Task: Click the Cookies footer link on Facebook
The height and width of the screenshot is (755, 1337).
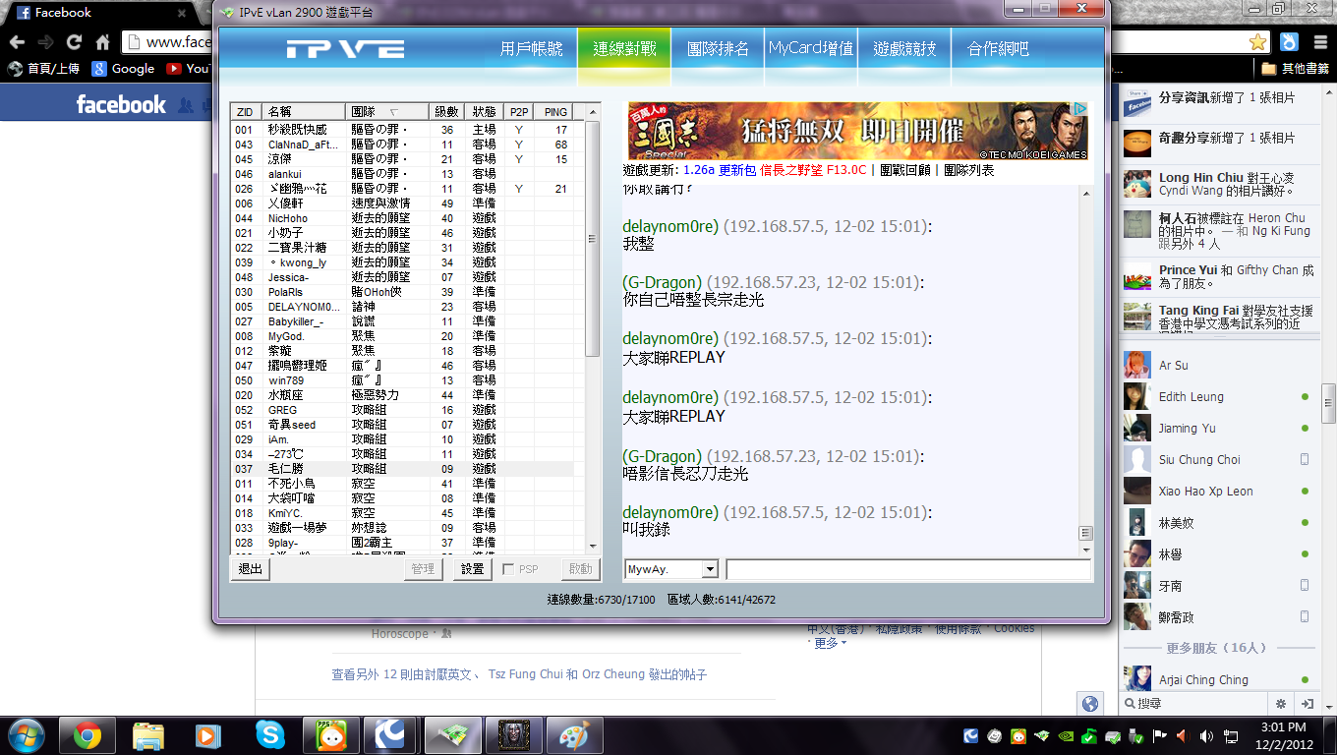Action: (1014, 629)
